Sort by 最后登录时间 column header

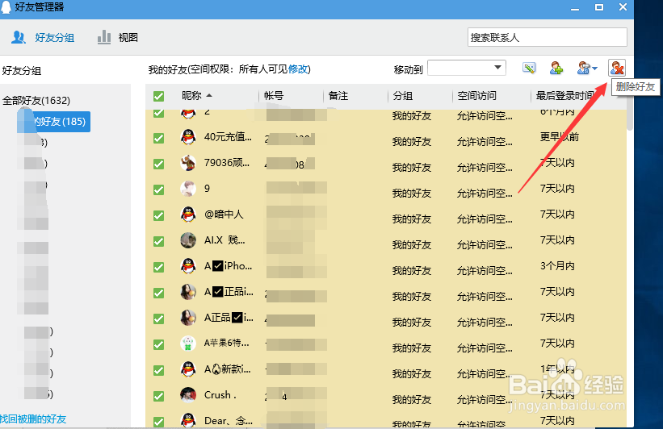565,96
